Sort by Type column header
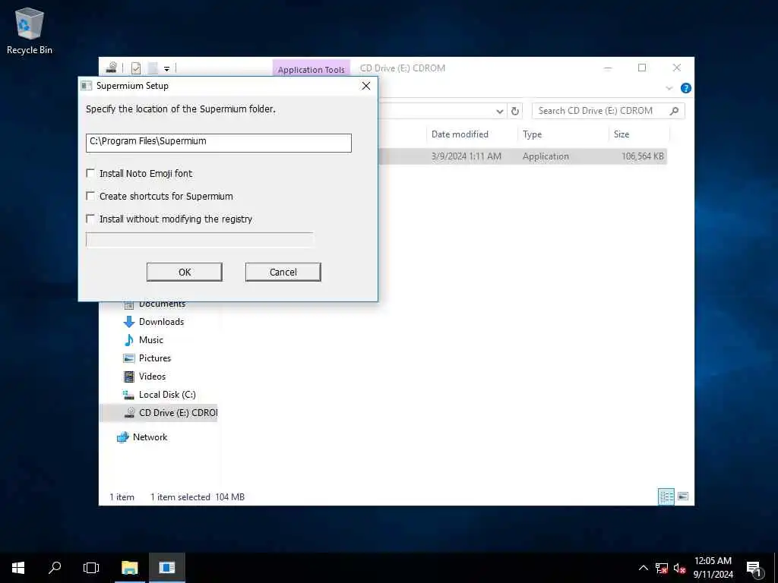 pos(563,134)
